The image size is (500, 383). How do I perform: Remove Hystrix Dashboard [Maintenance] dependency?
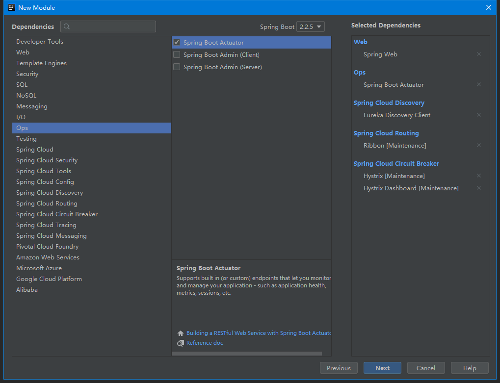coord(478,188)
